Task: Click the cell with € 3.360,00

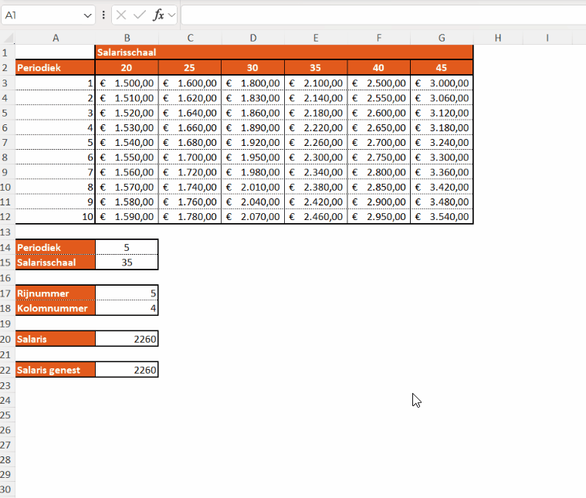Action: coord(442,172)
